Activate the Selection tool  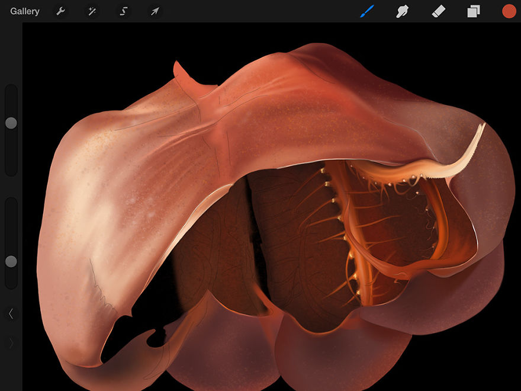click(124, 11)
